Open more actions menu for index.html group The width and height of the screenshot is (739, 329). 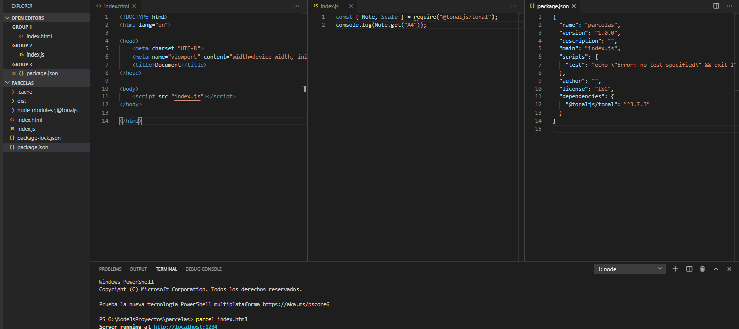[x=296, y=6]
